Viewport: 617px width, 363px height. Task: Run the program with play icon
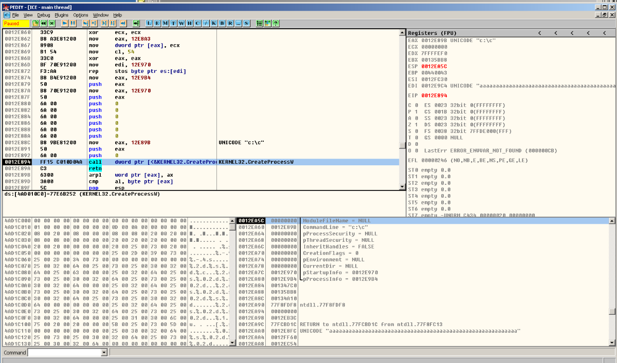[x=65, y=24]
